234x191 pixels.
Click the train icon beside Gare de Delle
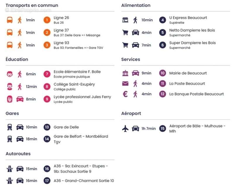tap(10, 127)
